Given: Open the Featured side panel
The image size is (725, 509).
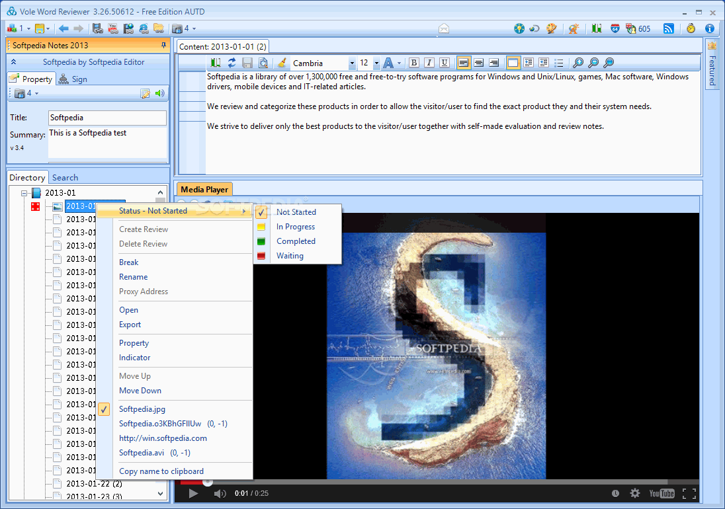Looking at the screenshot, I should coord(712,64).
